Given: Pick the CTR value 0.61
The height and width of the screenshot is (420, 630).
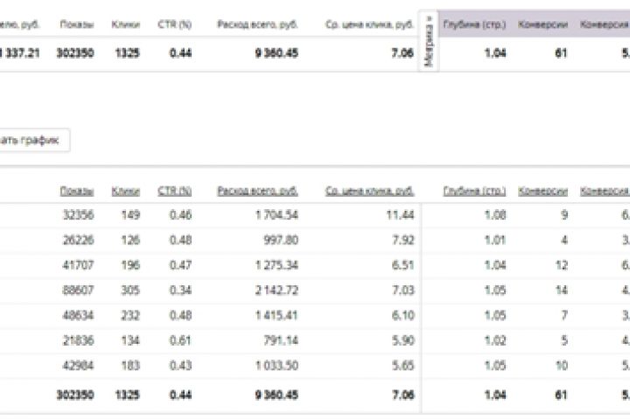Looking at the screenshot, I should point(181,340).
